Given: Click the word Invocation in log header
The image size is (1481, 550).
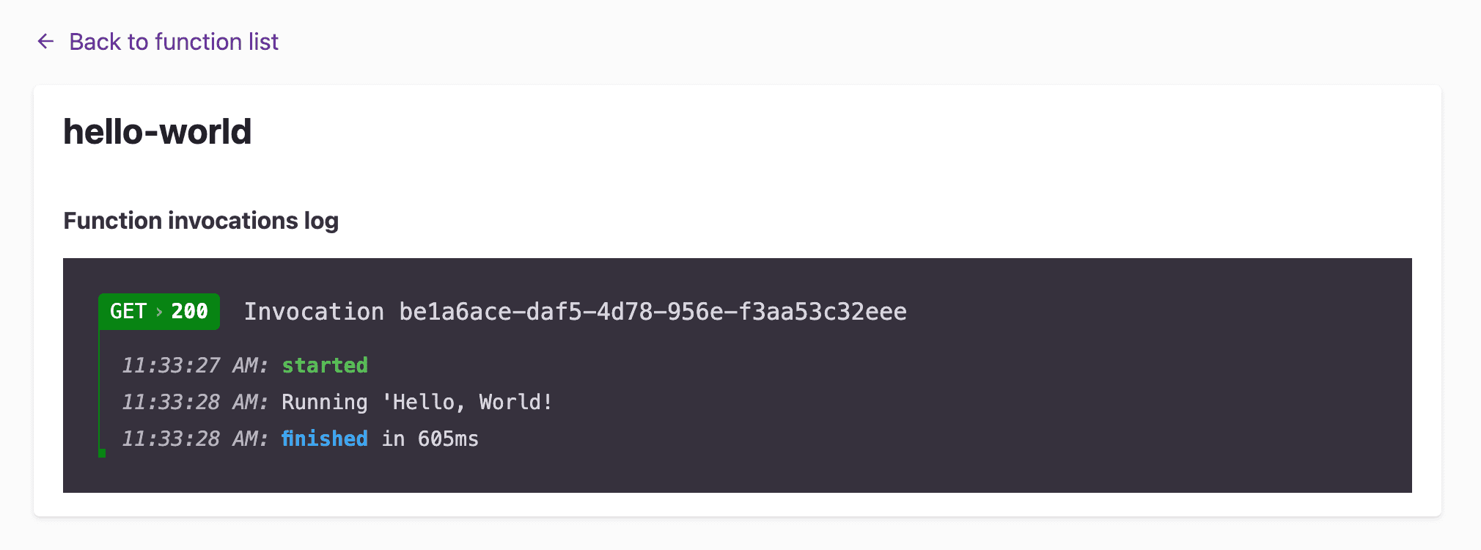Looking at the screenshot, I should click(x=314, y=312).
